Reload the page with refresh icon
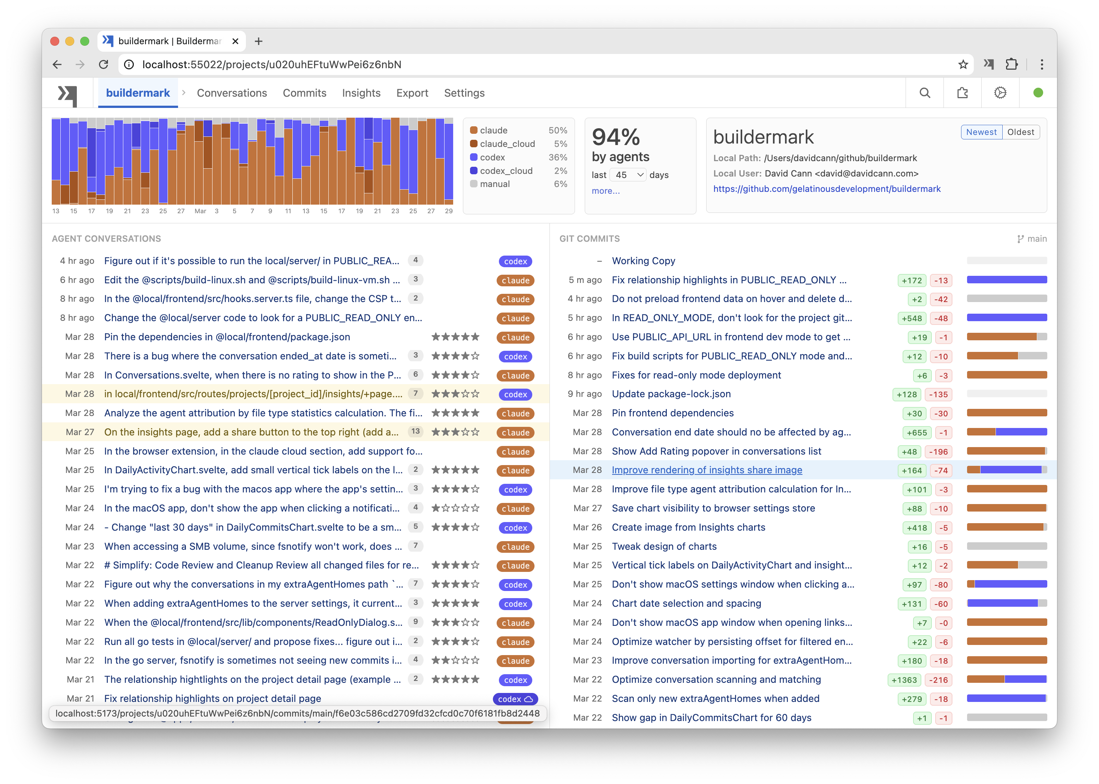The image size is (1099, 784). 103,64
